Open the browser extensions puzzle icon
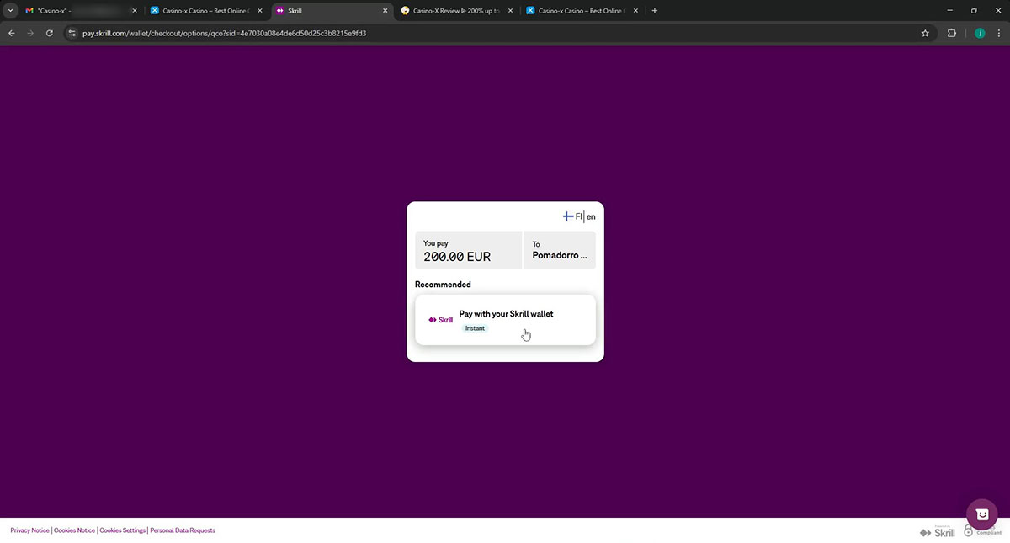This screenshot has width=1010, height=543. coord(952,34)
